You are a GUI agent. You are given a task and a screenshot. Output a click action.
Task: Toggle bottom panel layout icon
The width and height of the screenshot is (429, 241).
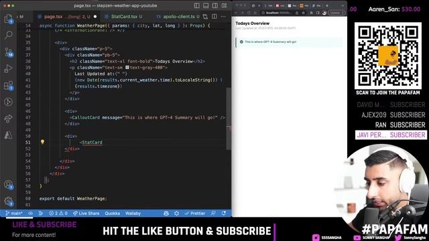(206, 5)
